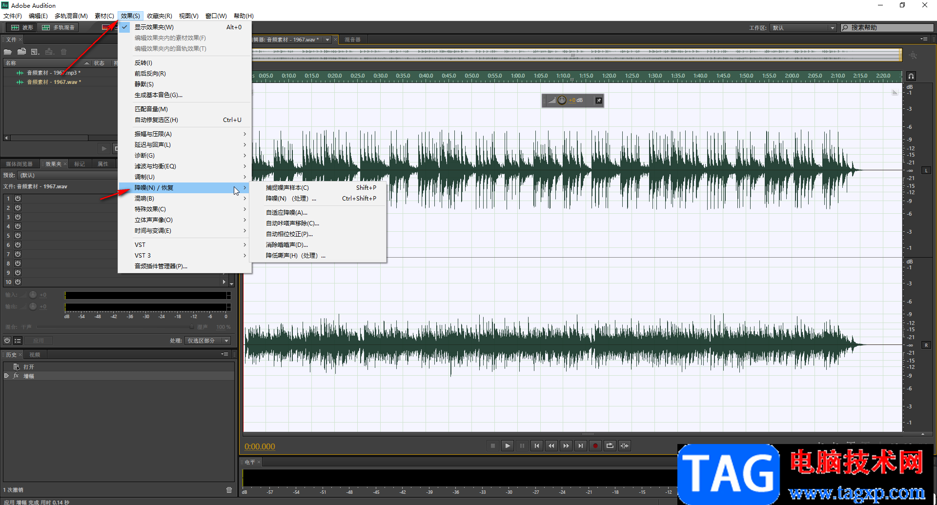Open the 帮助(H) menu
The height and width of the screenshot is (505, 937).
[244, 16]
